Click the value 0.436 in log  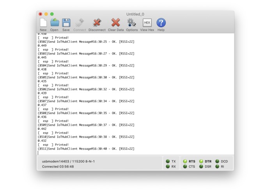pos(42,117)
